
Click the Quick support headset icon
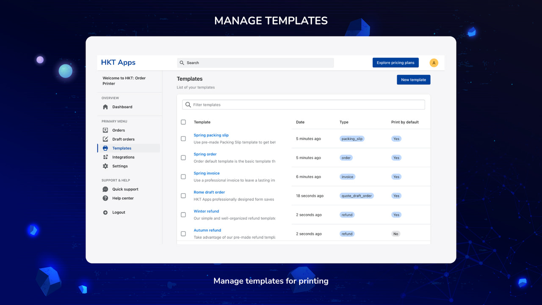pyautogui.click(x=105, y=189)
